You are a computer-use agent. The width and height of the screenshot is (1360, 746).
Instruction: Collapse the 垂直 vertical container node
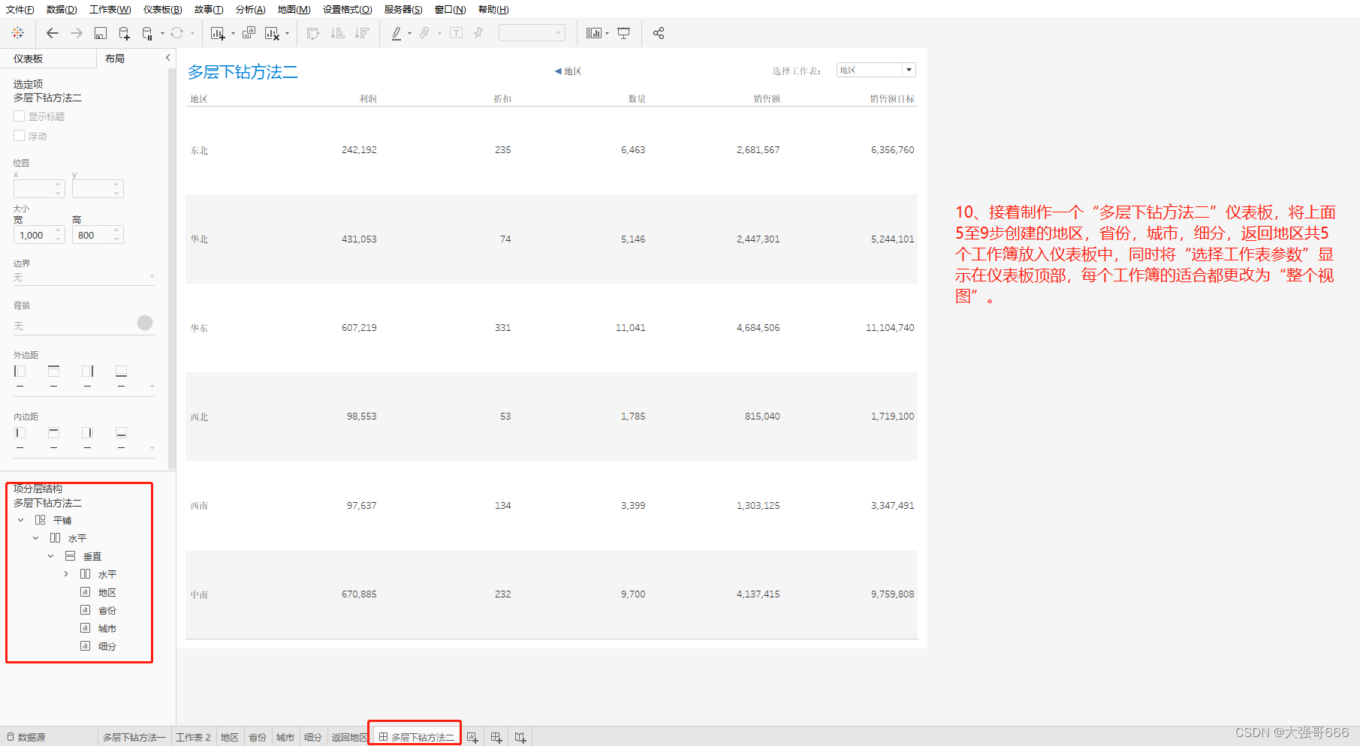(51, 556)
